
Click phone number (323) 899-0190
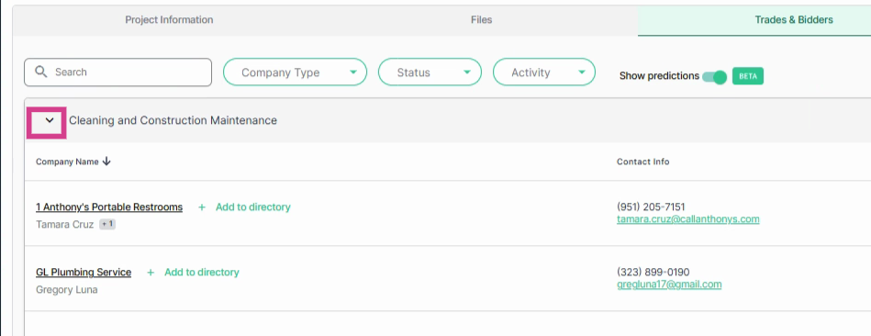653,272
